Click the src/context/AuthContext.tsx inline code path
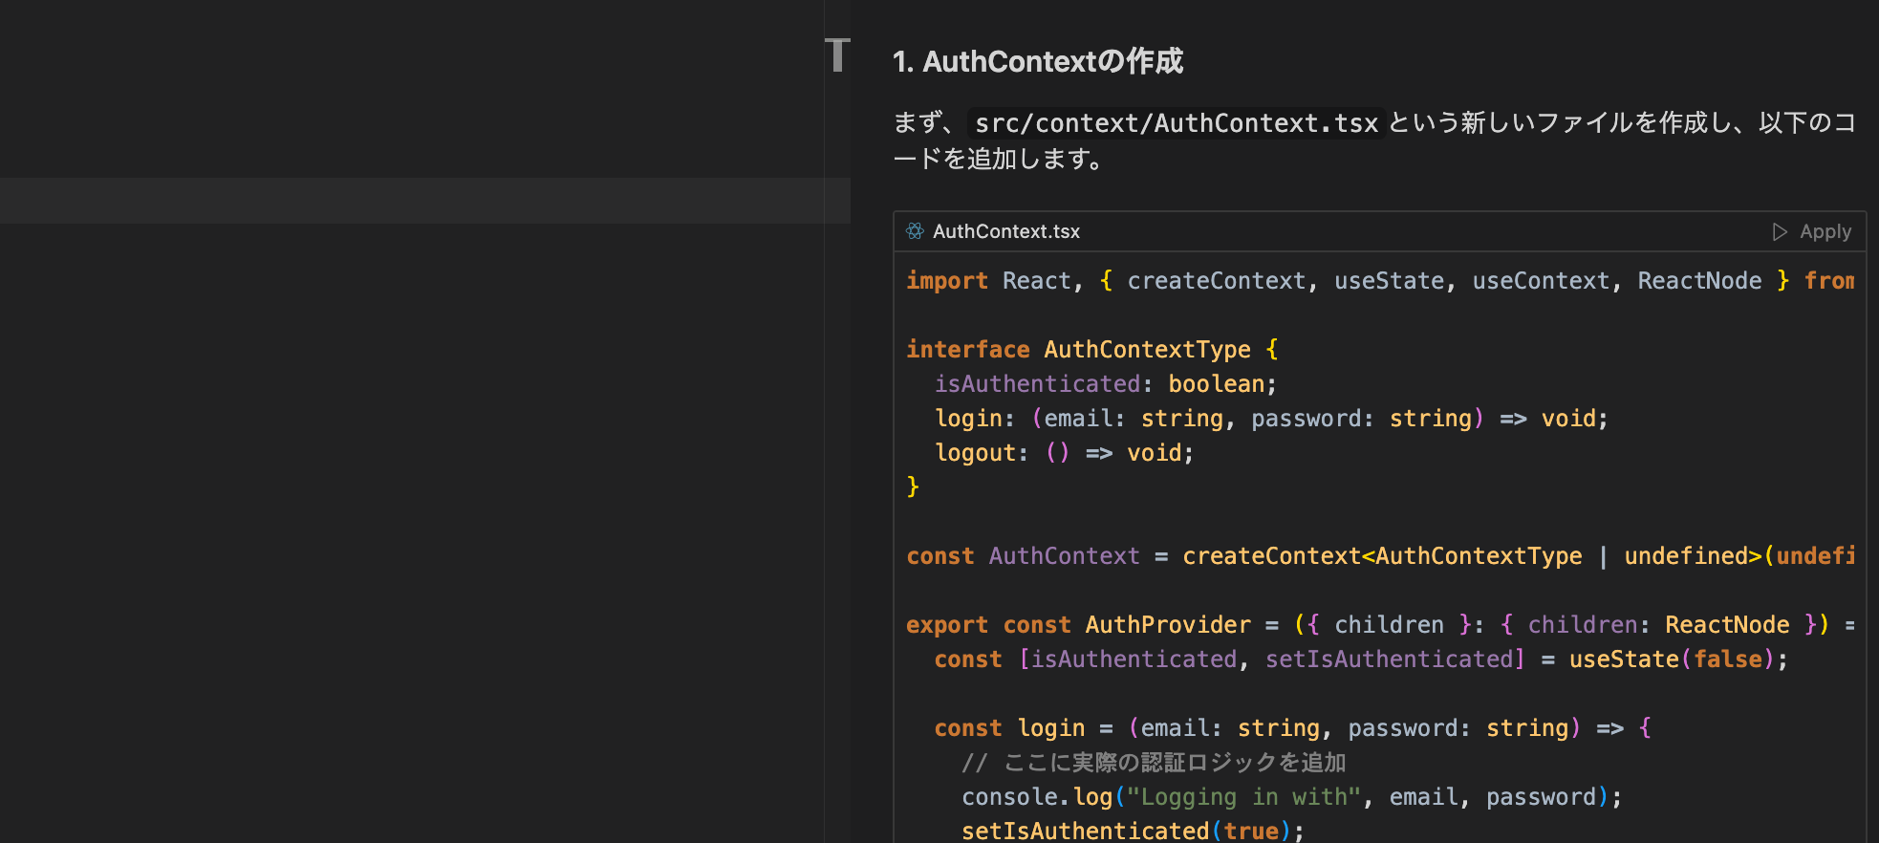Image resolution: width=1879 pixels, height=843 pixels. click(x=1177, y=123)
